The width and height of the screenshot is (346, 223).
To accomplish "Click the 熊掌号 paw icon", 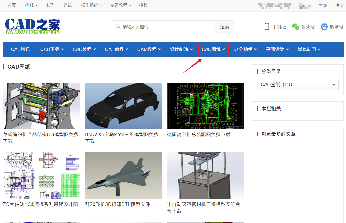I will click(324, 27).
